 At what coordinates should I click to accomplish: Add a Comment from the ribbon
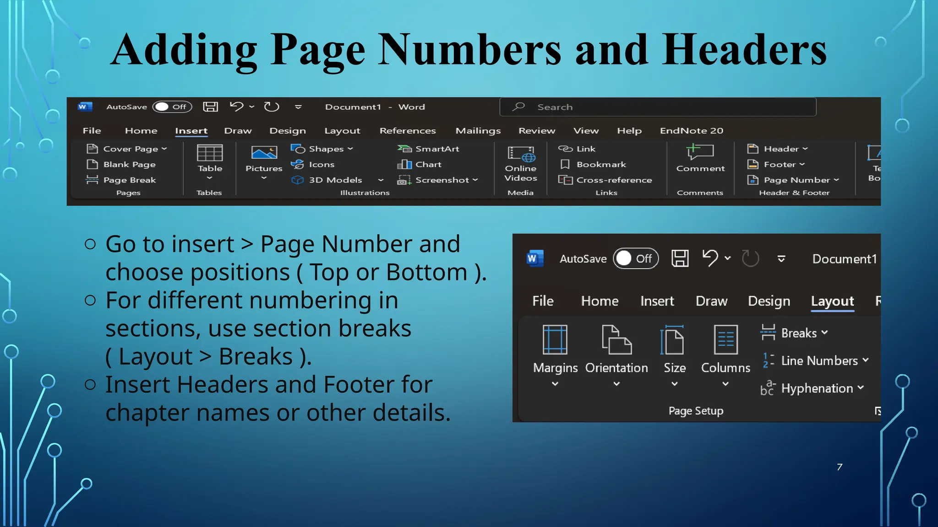[700, 158]
